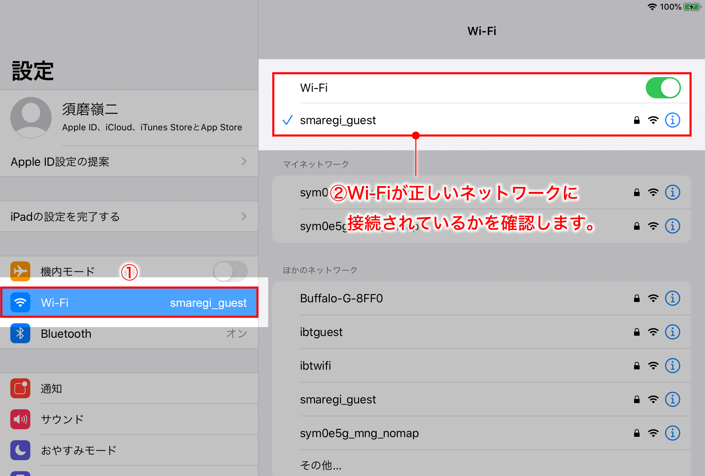The width and height of the screenshot is (705, 476).
Task: Tap the Sounds (サウンド) icon
Action: 20,419
